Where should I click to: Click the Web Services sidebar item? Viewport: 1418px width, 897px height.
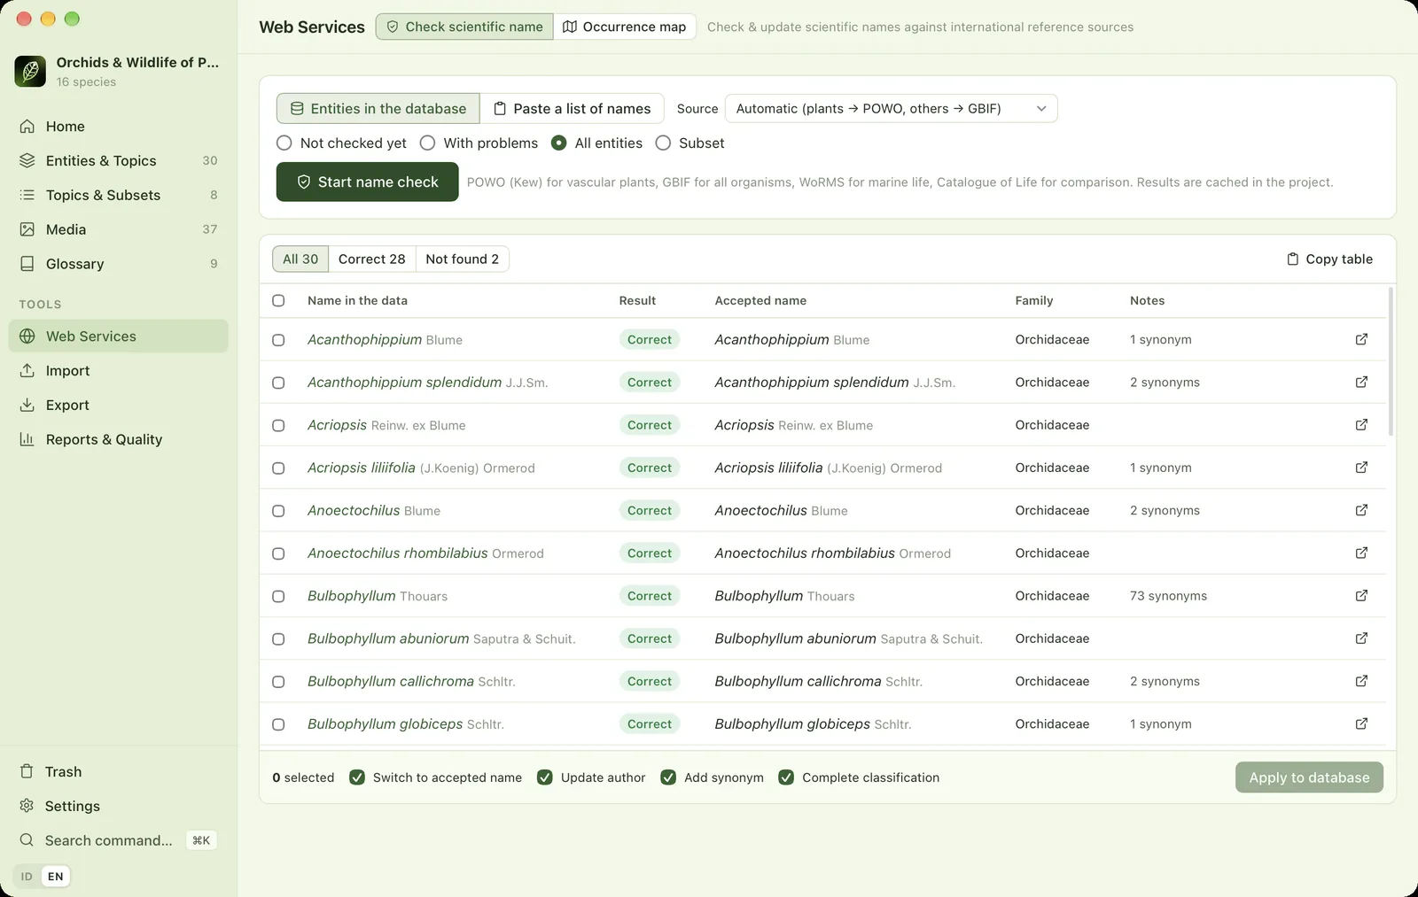(x=119, y=336)
